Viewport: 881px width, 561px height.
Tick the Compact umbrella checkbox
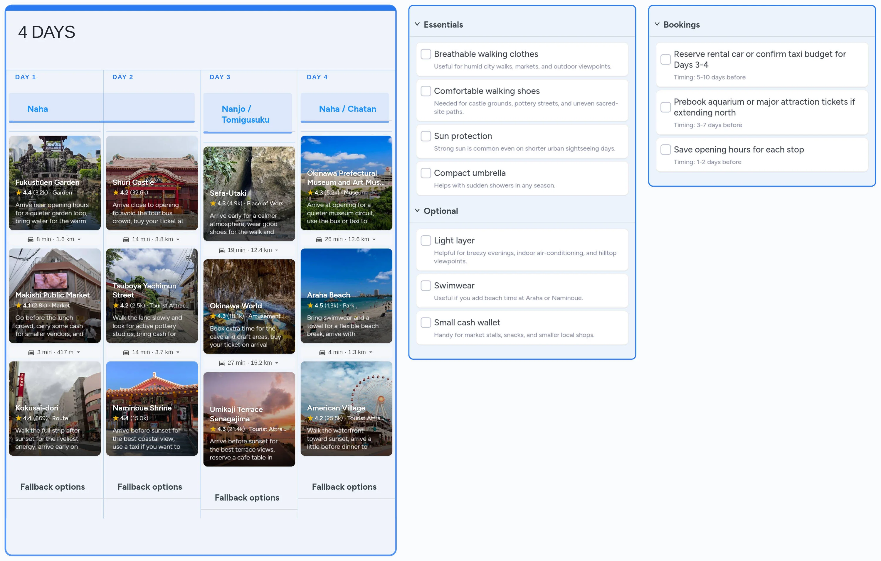pos(426,173)
